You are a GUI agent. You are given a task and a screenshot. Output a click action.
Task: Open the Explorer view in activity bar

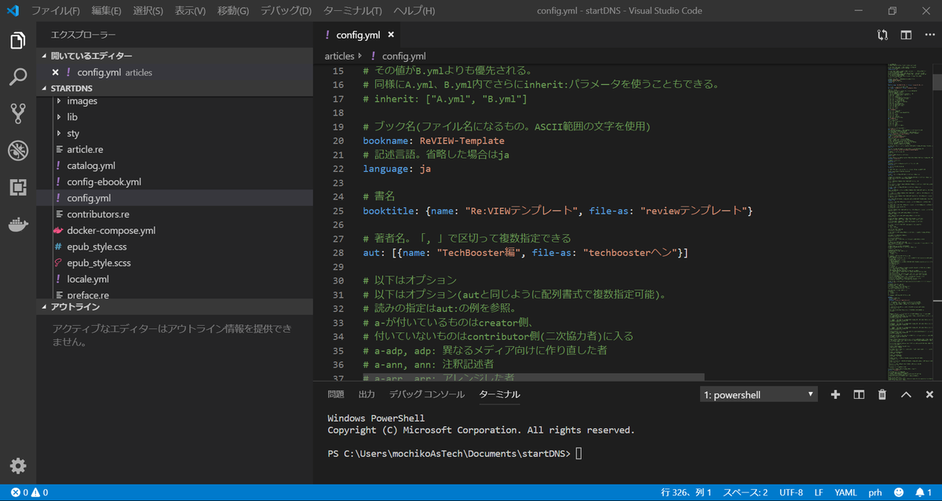coord(18,41)
